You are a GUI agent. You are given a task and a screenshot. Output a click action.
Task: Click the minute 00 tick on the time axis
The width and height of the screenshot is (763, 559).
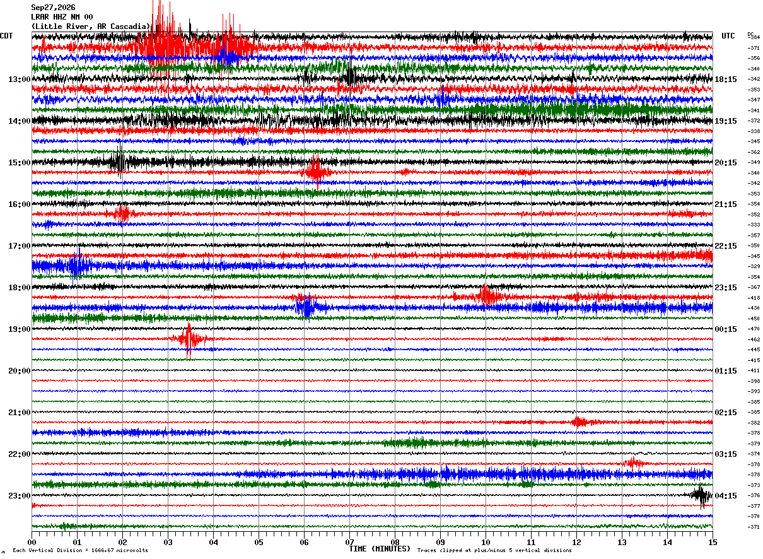click(32, 542)
